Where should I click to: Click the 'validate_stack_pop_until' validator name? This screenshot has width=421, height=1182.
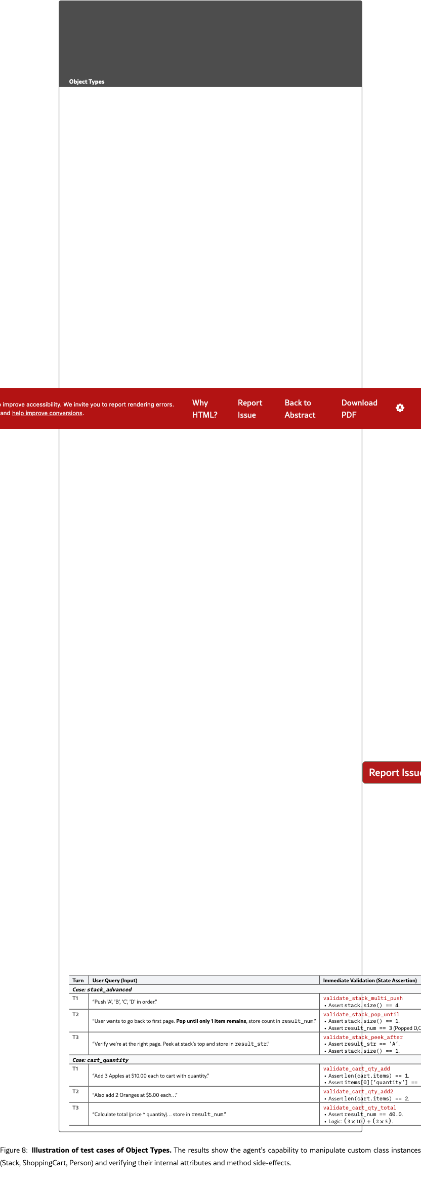[x=361, y=1014]
